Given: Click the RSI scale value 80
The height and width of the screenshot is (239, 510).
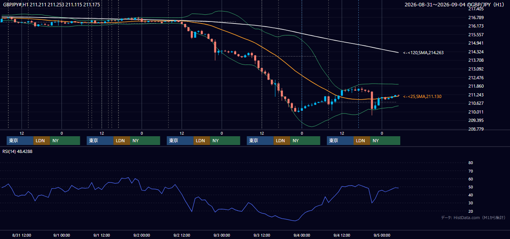Looking at the screenshot, I should 470,163.
